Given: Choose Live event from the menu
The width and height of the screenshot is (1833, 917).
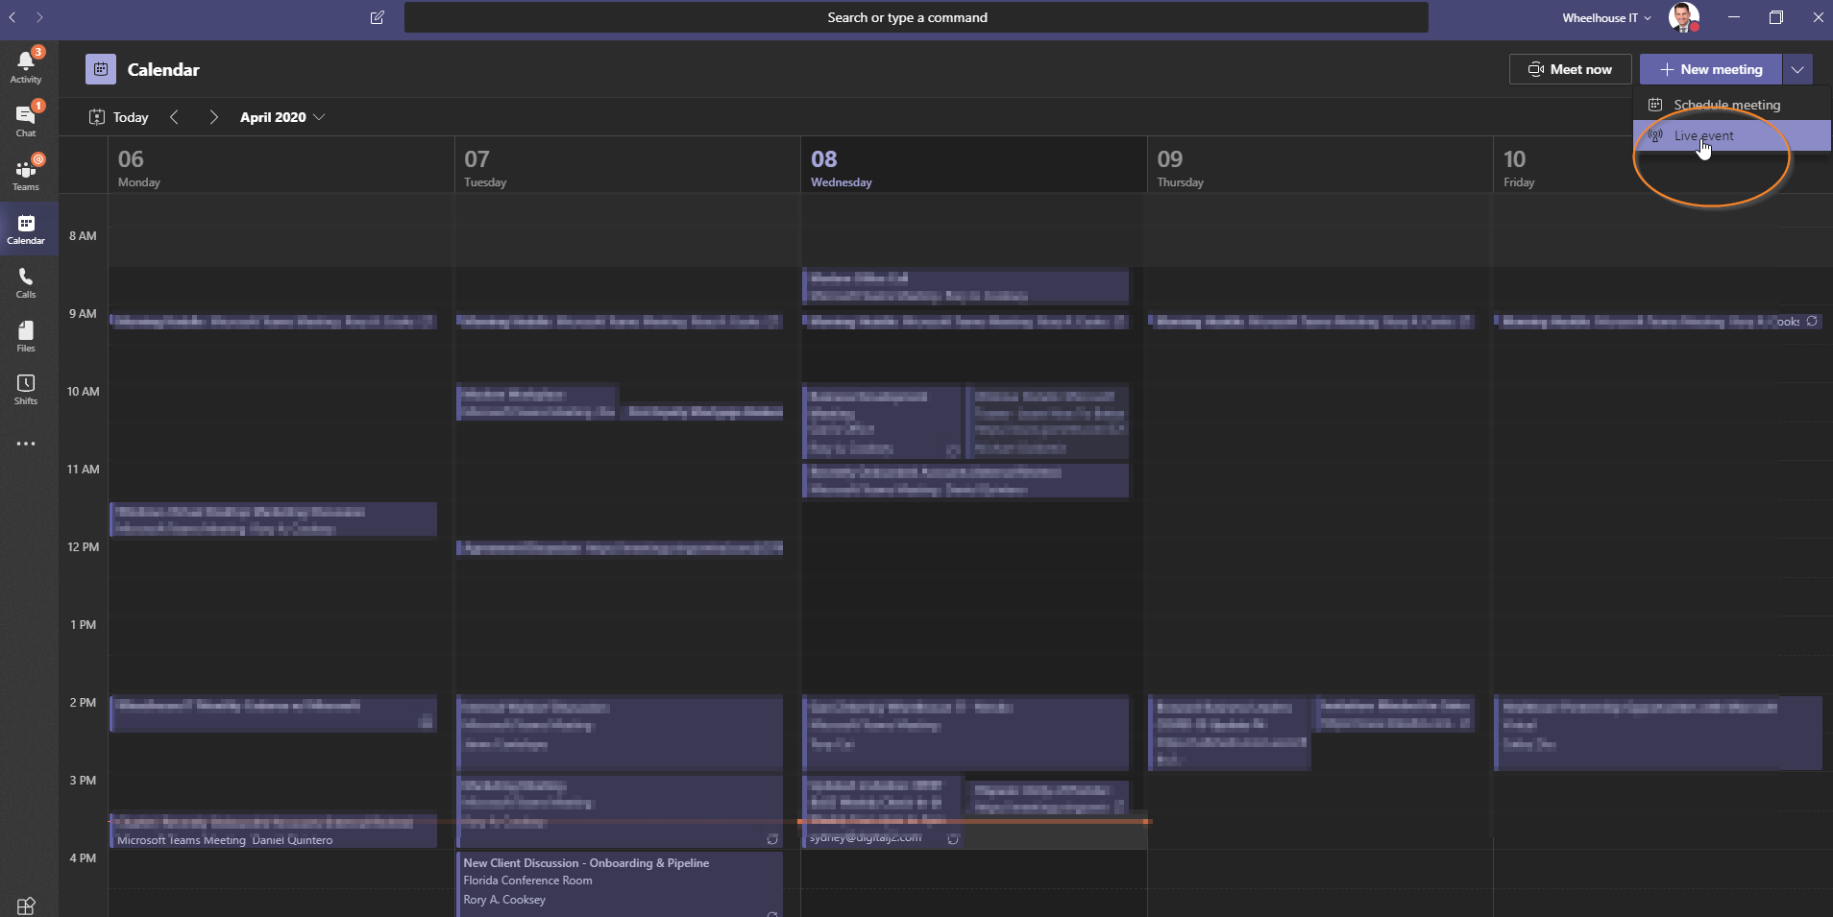Looking at the screenshot, I should coord(1732,135).
